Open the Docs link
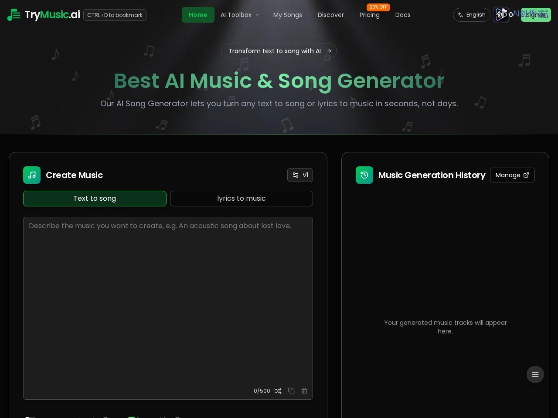Image resolution: width=558 pixels, height=418 pixels. click(403, 15)
